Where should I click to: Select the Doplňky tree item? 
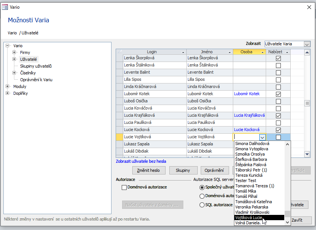click(20, 93)
